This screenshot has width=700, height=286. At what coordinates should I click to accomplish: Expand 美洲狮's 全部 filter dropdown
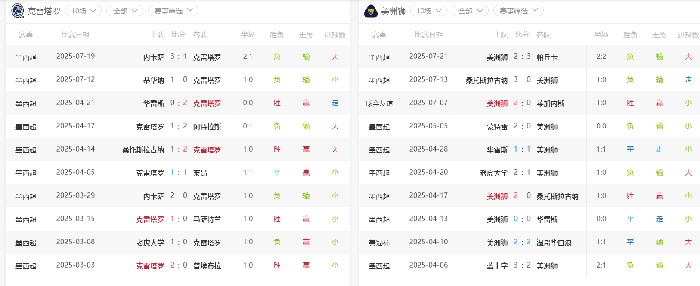click(x=470, y=11)
